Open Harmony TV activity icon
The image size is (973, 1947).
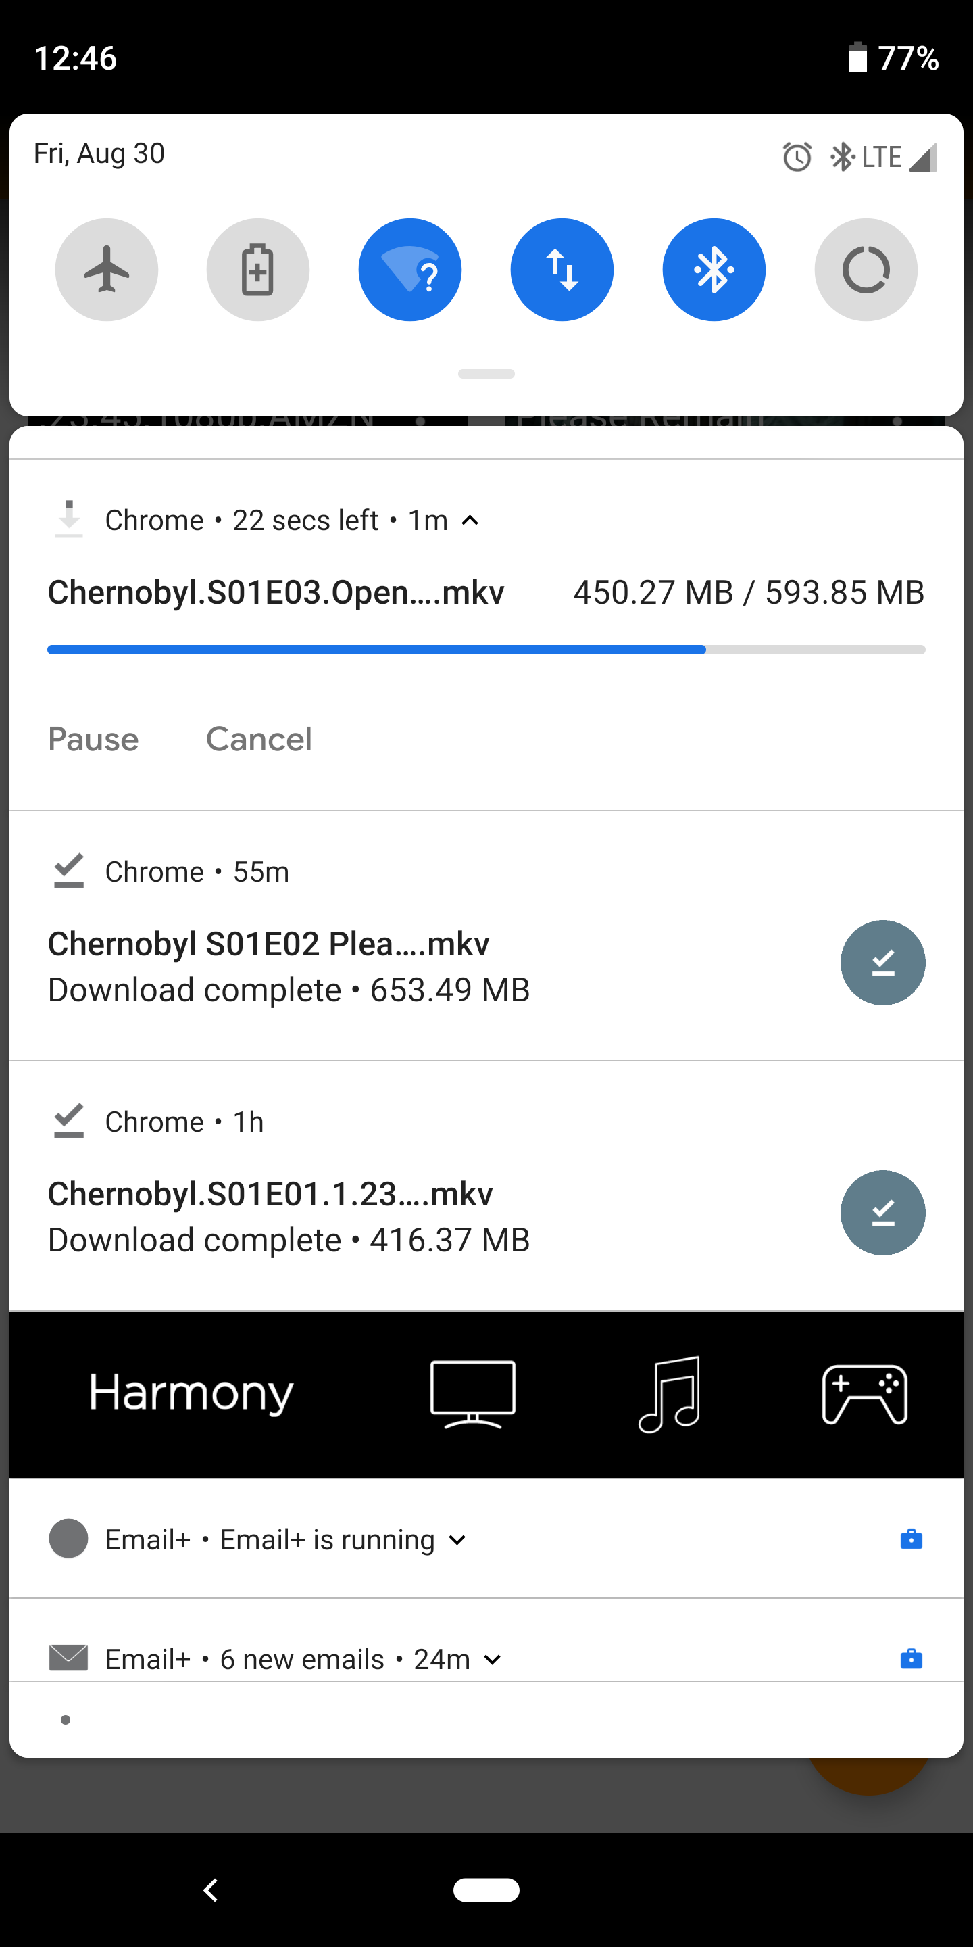(473, 1394)
